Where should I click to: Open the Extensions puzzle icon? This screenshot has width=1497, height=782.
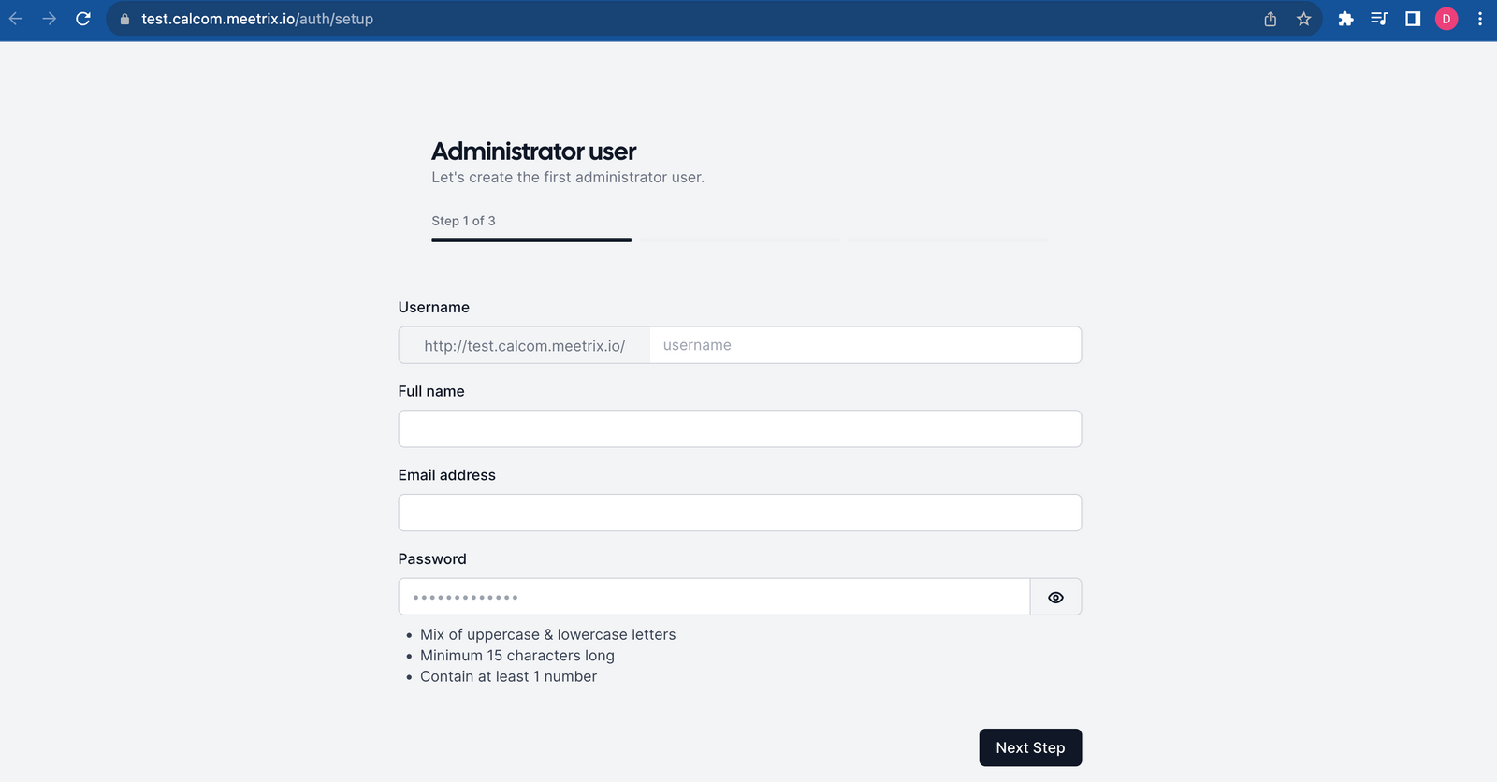[1345, 19]
